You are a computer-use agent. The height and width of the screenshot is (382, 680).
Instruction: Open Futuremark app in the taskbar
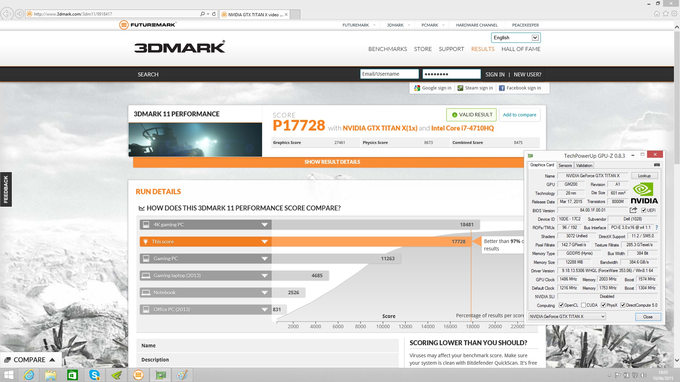tap(138, 375)
